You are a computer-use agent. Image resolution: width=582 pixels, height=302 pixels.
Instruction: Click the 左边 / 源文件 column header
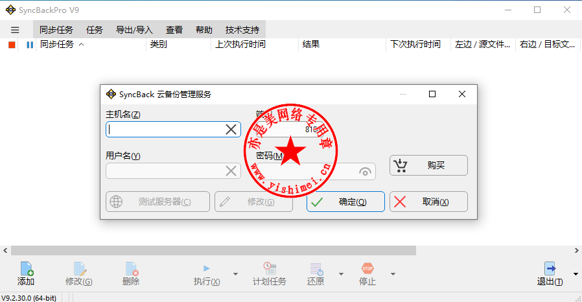click(483, 45)
